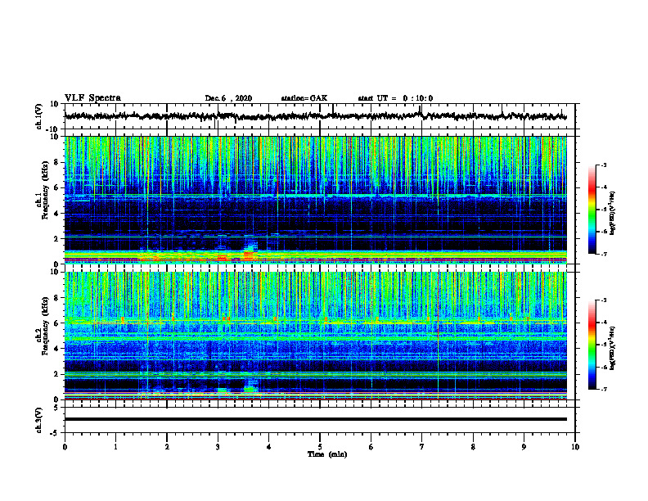Click the ch.1 voltage waveform trace panel
Screen dimensions: 648x501
click(x=320, y=116)
